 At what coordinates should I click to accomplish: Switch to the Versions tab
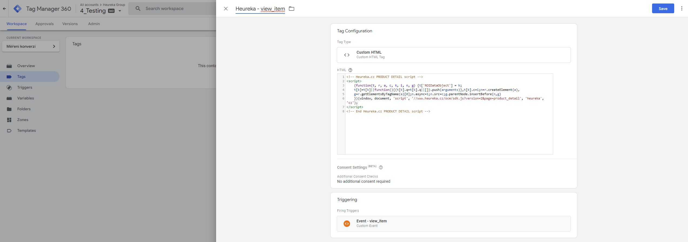click(70, 24)
